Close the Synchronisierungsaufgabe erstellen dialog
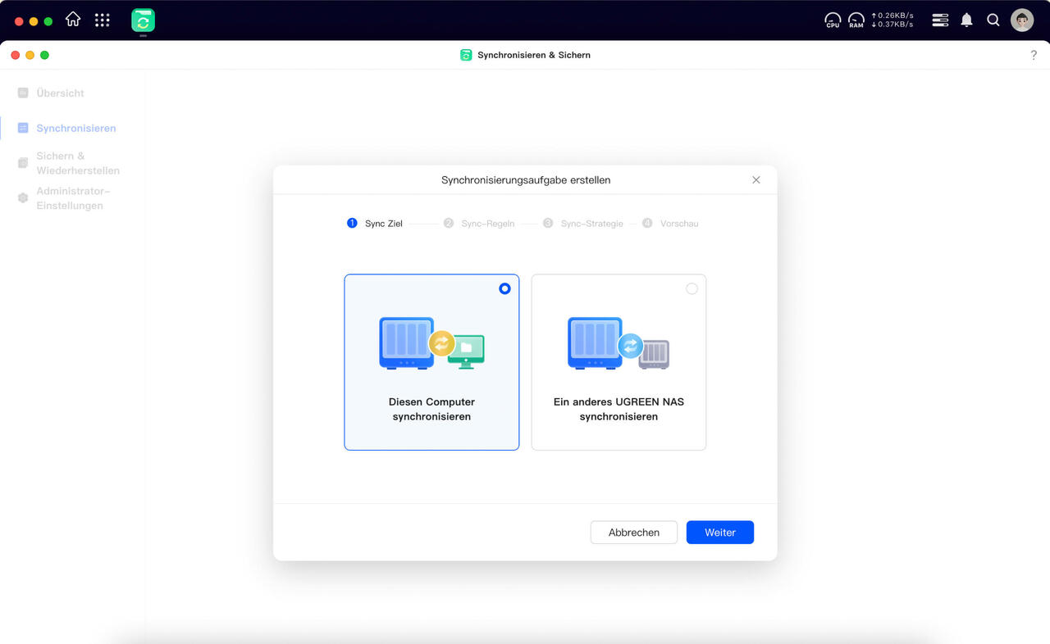 coord(756,180)
